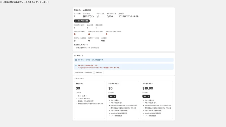The width and height of the screenshot is (226, 127).
Task: Choose 選択する under ノーマルプラン $19.99
Action: pos(146,96)
